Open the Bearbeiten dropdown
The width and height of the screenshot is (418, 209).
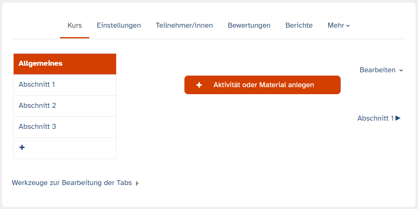(x=381, y=70)
